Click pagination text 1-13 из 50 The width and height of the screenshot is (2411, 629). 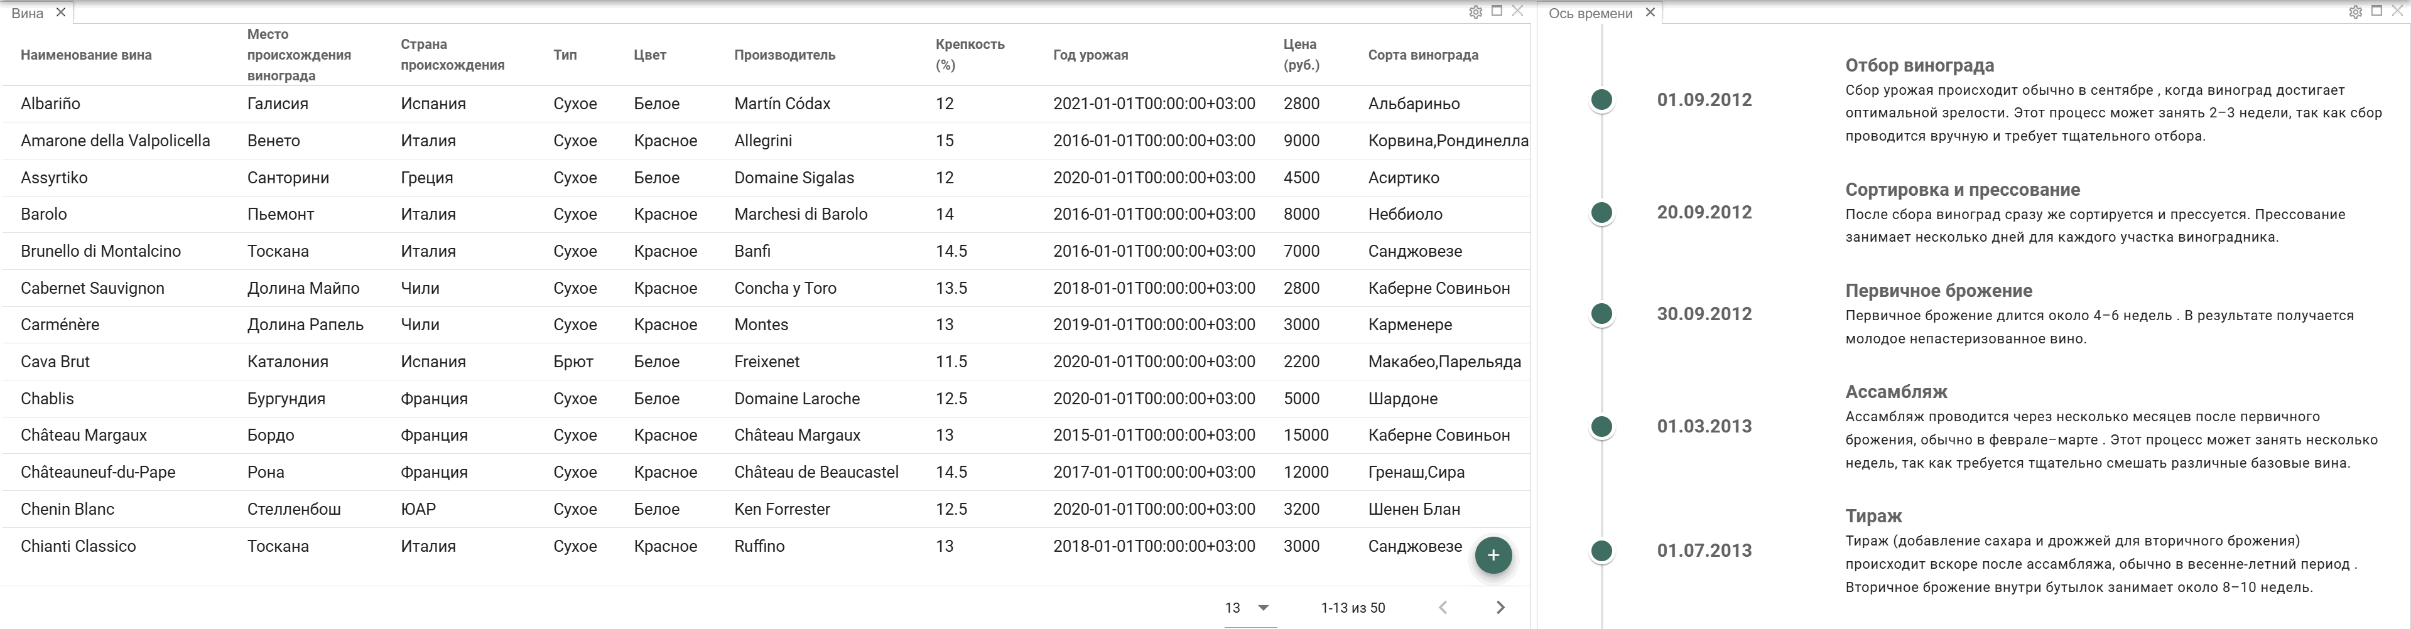coord(1352,608)
